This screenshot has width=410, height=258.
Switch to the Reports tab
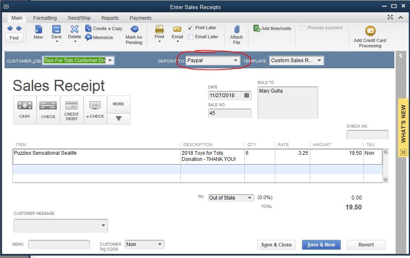[x=110, y=18]
